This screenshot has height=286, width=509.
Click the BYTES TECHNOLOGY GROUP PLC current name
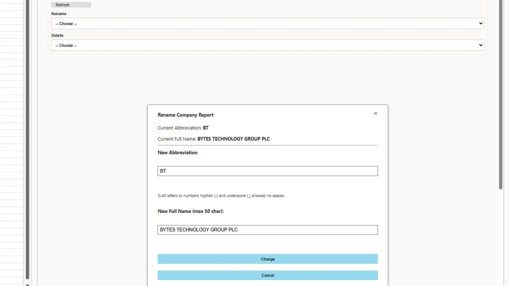[x=233, y=139]
